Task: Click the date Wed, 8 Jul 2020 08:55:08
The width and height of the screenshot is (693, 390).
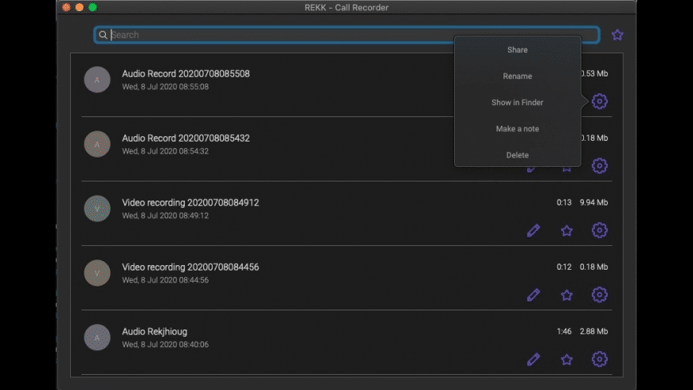Action: (166, 87)
